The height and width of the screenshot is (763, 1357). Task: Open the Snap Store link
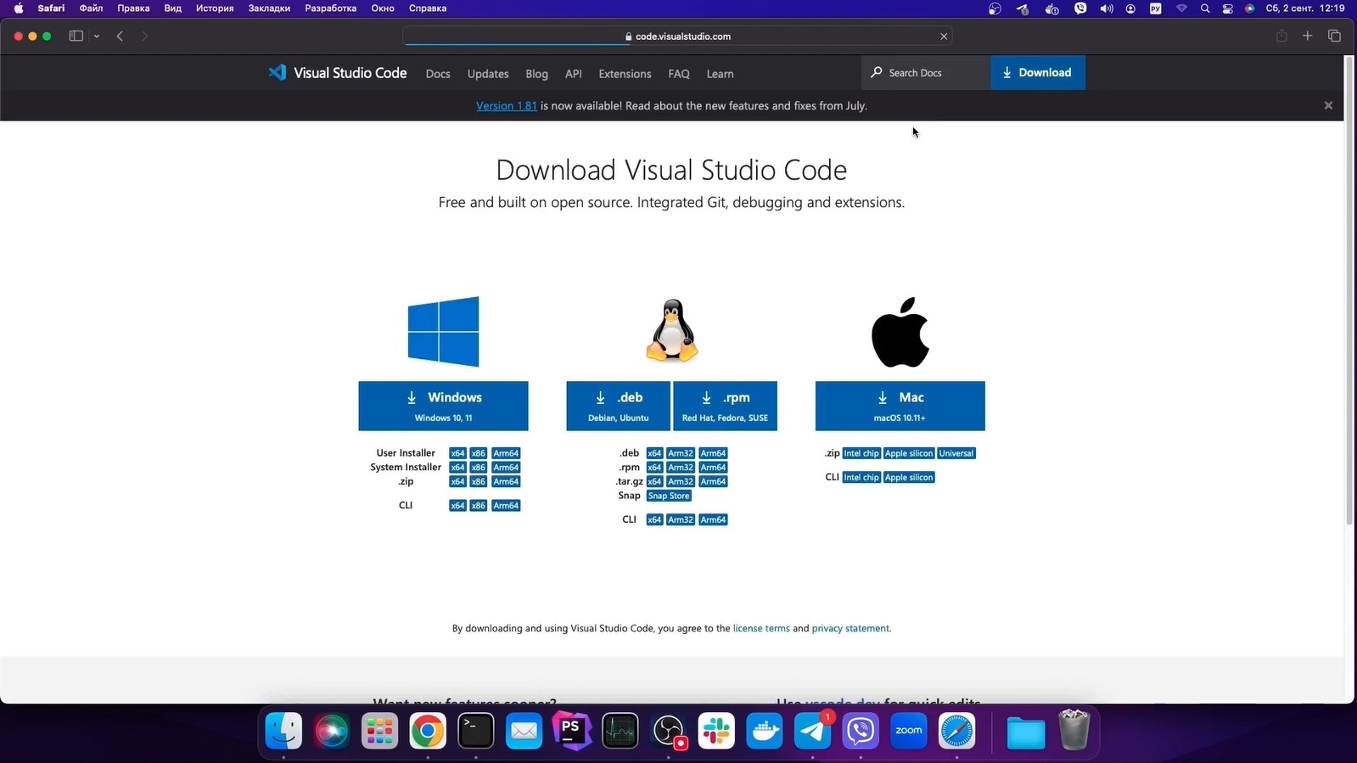tap(669, 496)
